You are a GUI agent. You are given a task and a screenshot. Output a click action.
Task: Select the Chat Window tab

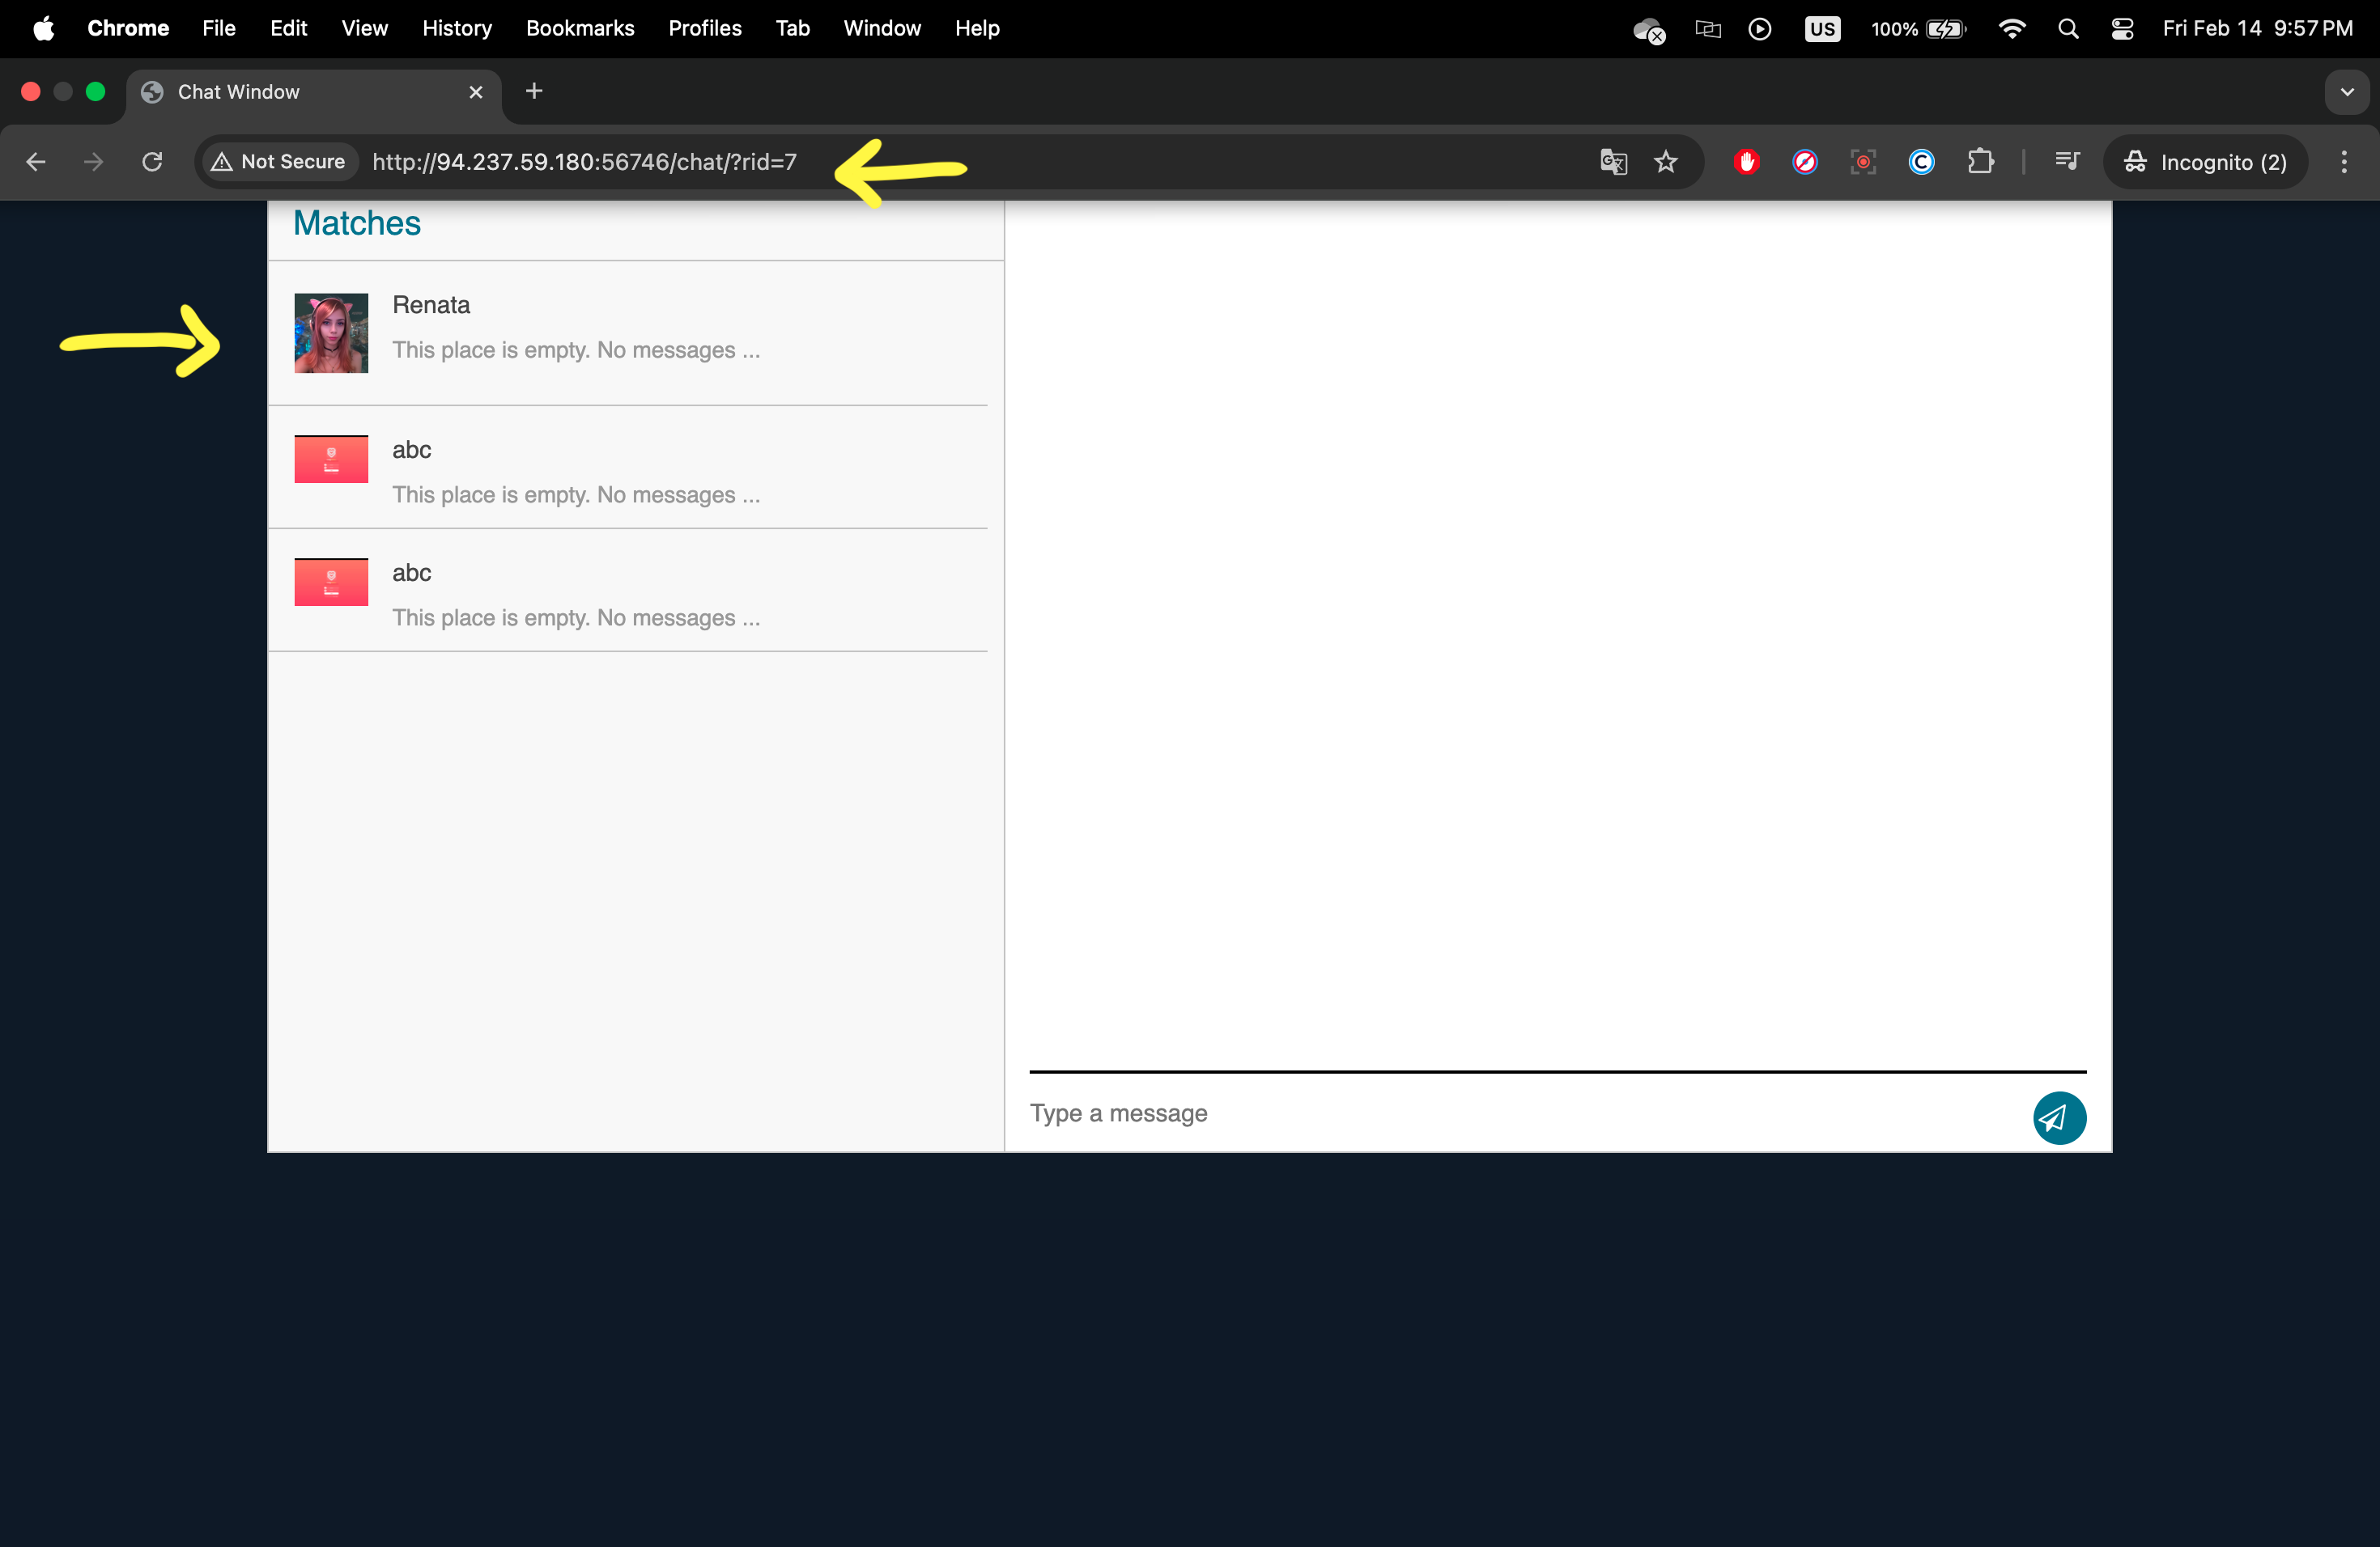(x=314, y=92)
